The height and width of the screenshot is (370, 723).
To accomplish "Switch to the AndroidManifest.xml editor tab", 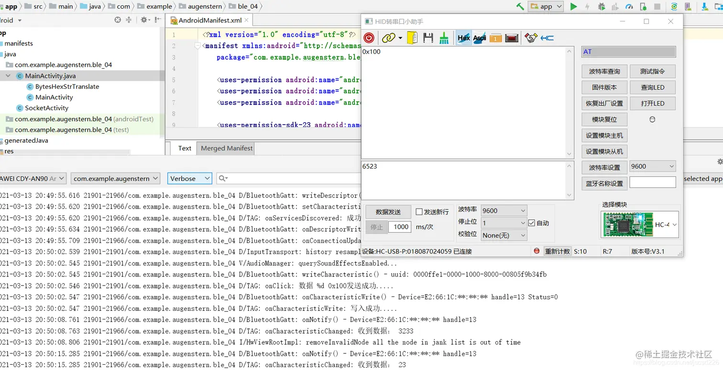I will point(210,20).
